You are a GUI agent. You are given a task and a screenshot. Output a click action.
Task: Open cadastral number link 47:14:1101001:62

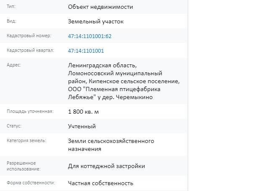click(x=89, y=36)
